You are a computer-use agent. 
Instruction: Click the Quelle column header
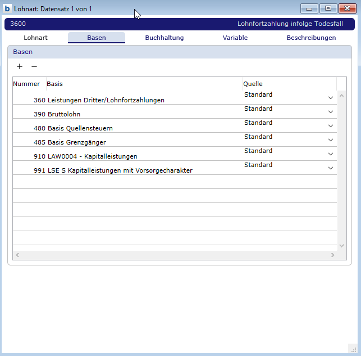point(253,84)
